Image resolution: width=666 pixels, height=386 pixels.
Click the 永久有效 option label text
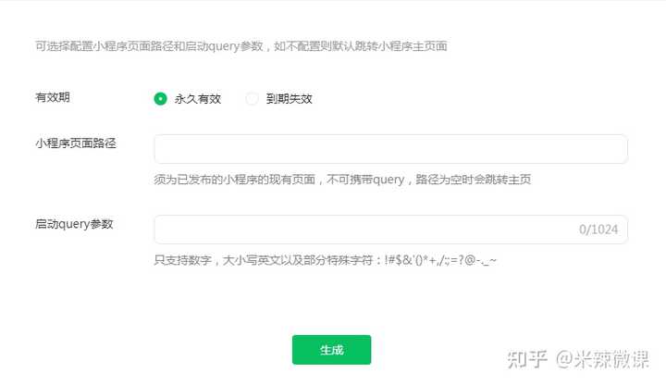click(198, 99)
